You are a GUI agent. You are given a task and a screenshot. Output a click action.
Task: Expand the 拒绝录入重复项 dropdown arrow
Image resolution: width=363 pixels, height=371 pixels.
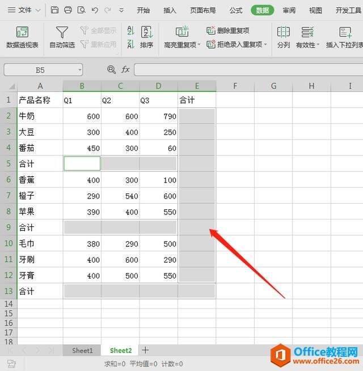(x=265, y=44)
